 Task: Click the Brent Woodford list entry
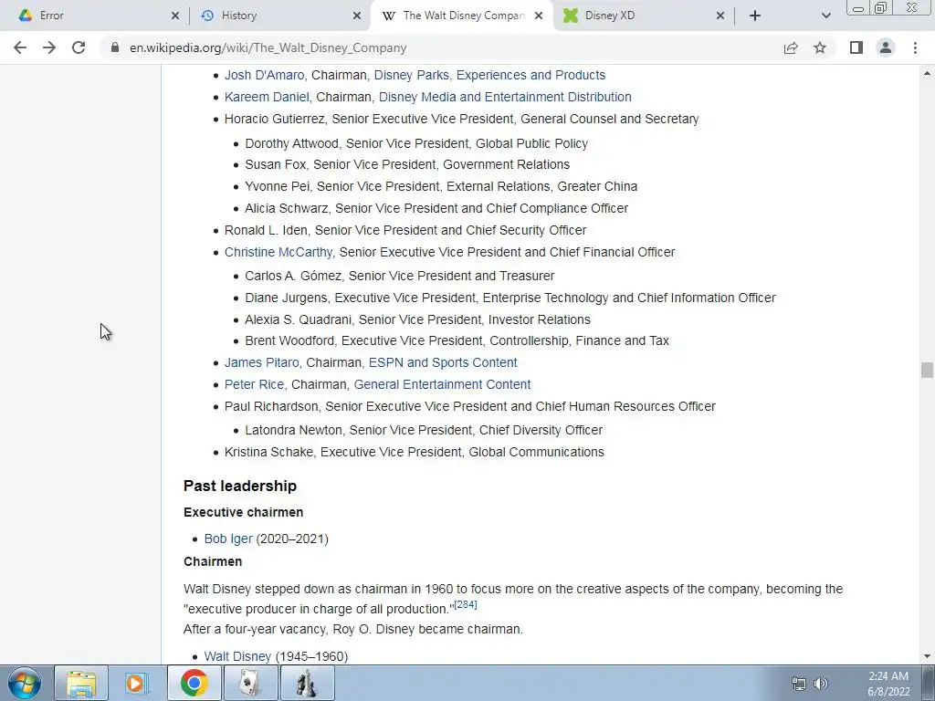pyautogui.click(x=457, y=341)
